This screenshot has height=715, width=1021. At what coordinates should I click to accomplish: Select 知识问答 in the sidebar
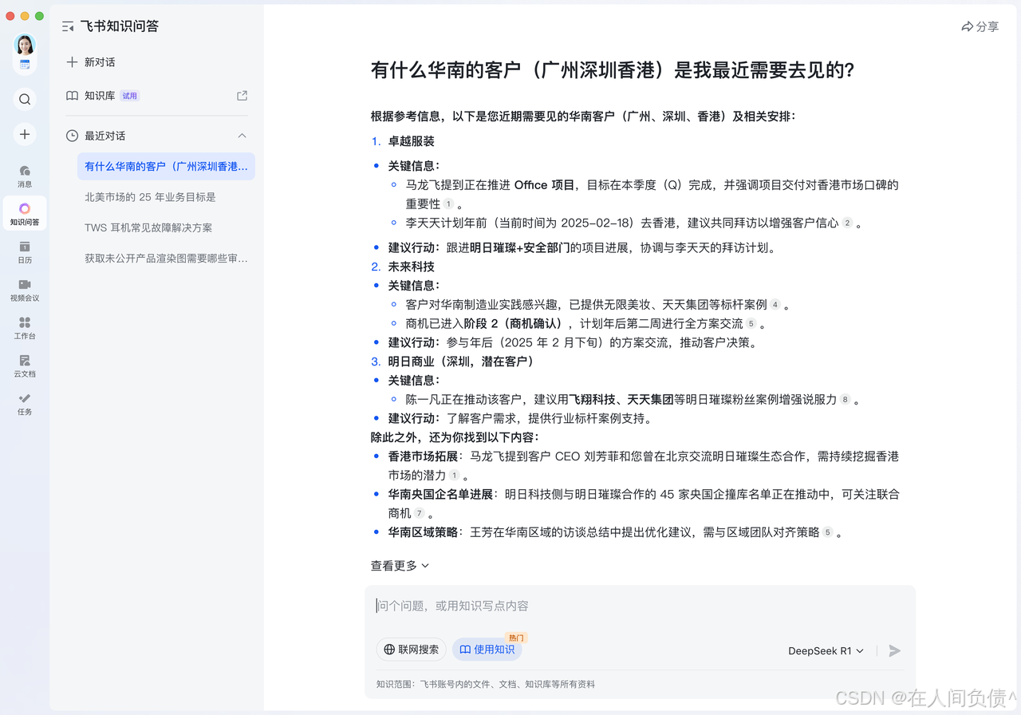[x=25, y=214]
